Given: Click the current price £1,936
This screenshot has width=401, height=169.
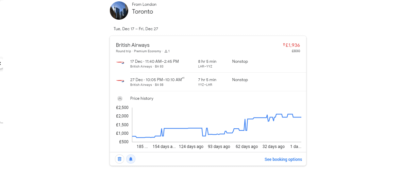Looking at the screenshot, I should point(293,45).
